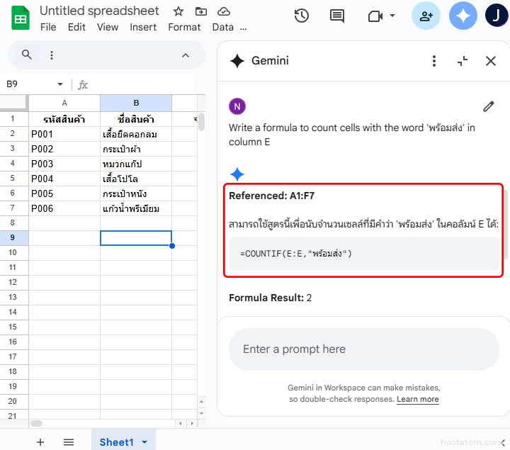Expand the video meeting dropdown arrow
Image resolution: width=510 pixels, height=450 pixels.
[392, 16]
